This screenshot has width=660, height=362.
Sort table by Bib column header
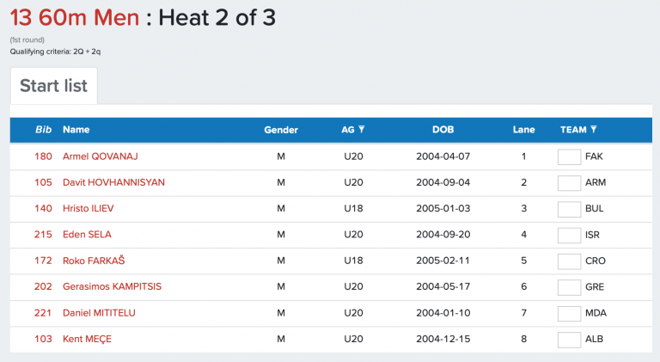(x=43, y=130)
